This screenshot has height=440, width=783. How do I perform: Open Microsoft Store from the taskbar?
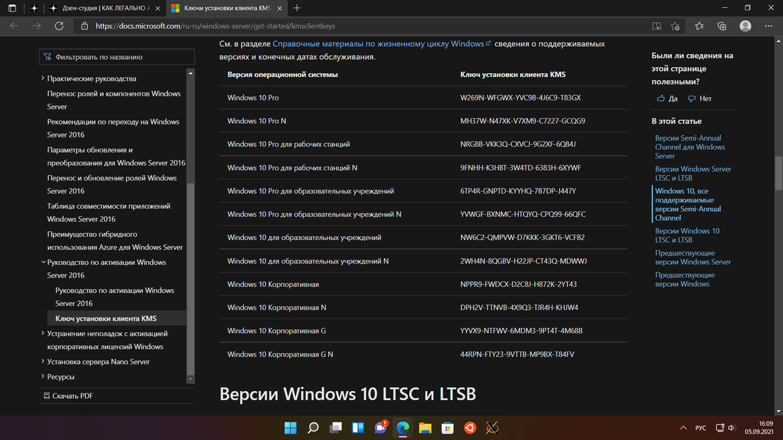448,428
